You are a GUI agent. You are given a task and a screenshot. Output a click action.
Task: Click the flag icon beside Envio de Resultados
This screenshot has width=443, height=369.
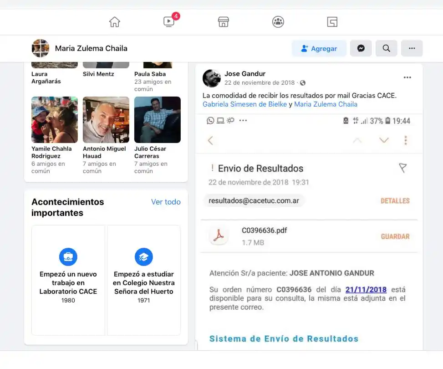coord(402,168)
